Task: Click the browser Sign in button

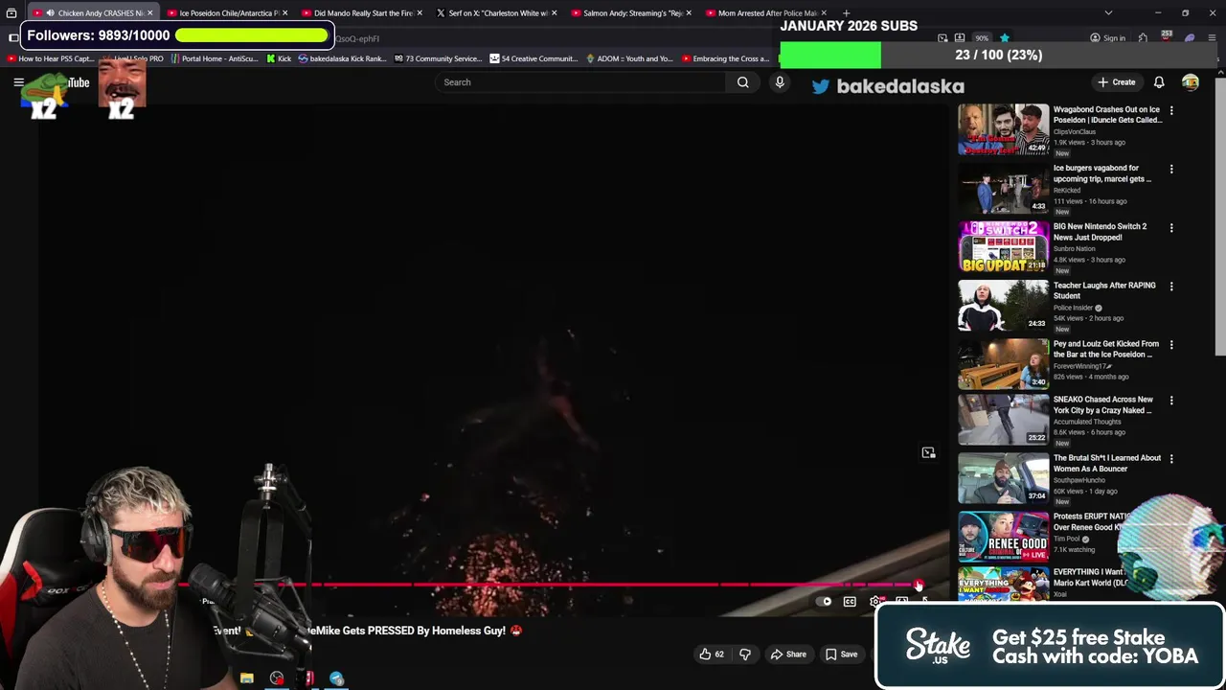Action: pyautogui.click(x=1107, y=38)
